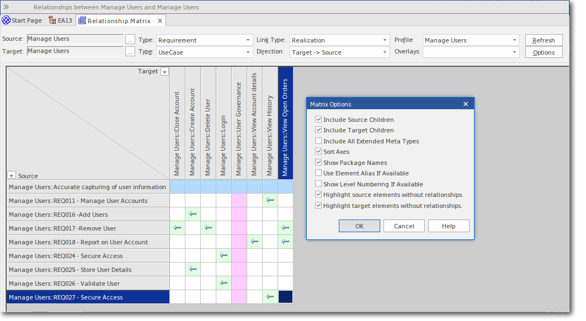
Task: Click relationship arrow in REQ011 - Manage User Accounts row
Action: click(x=270, y=201)
